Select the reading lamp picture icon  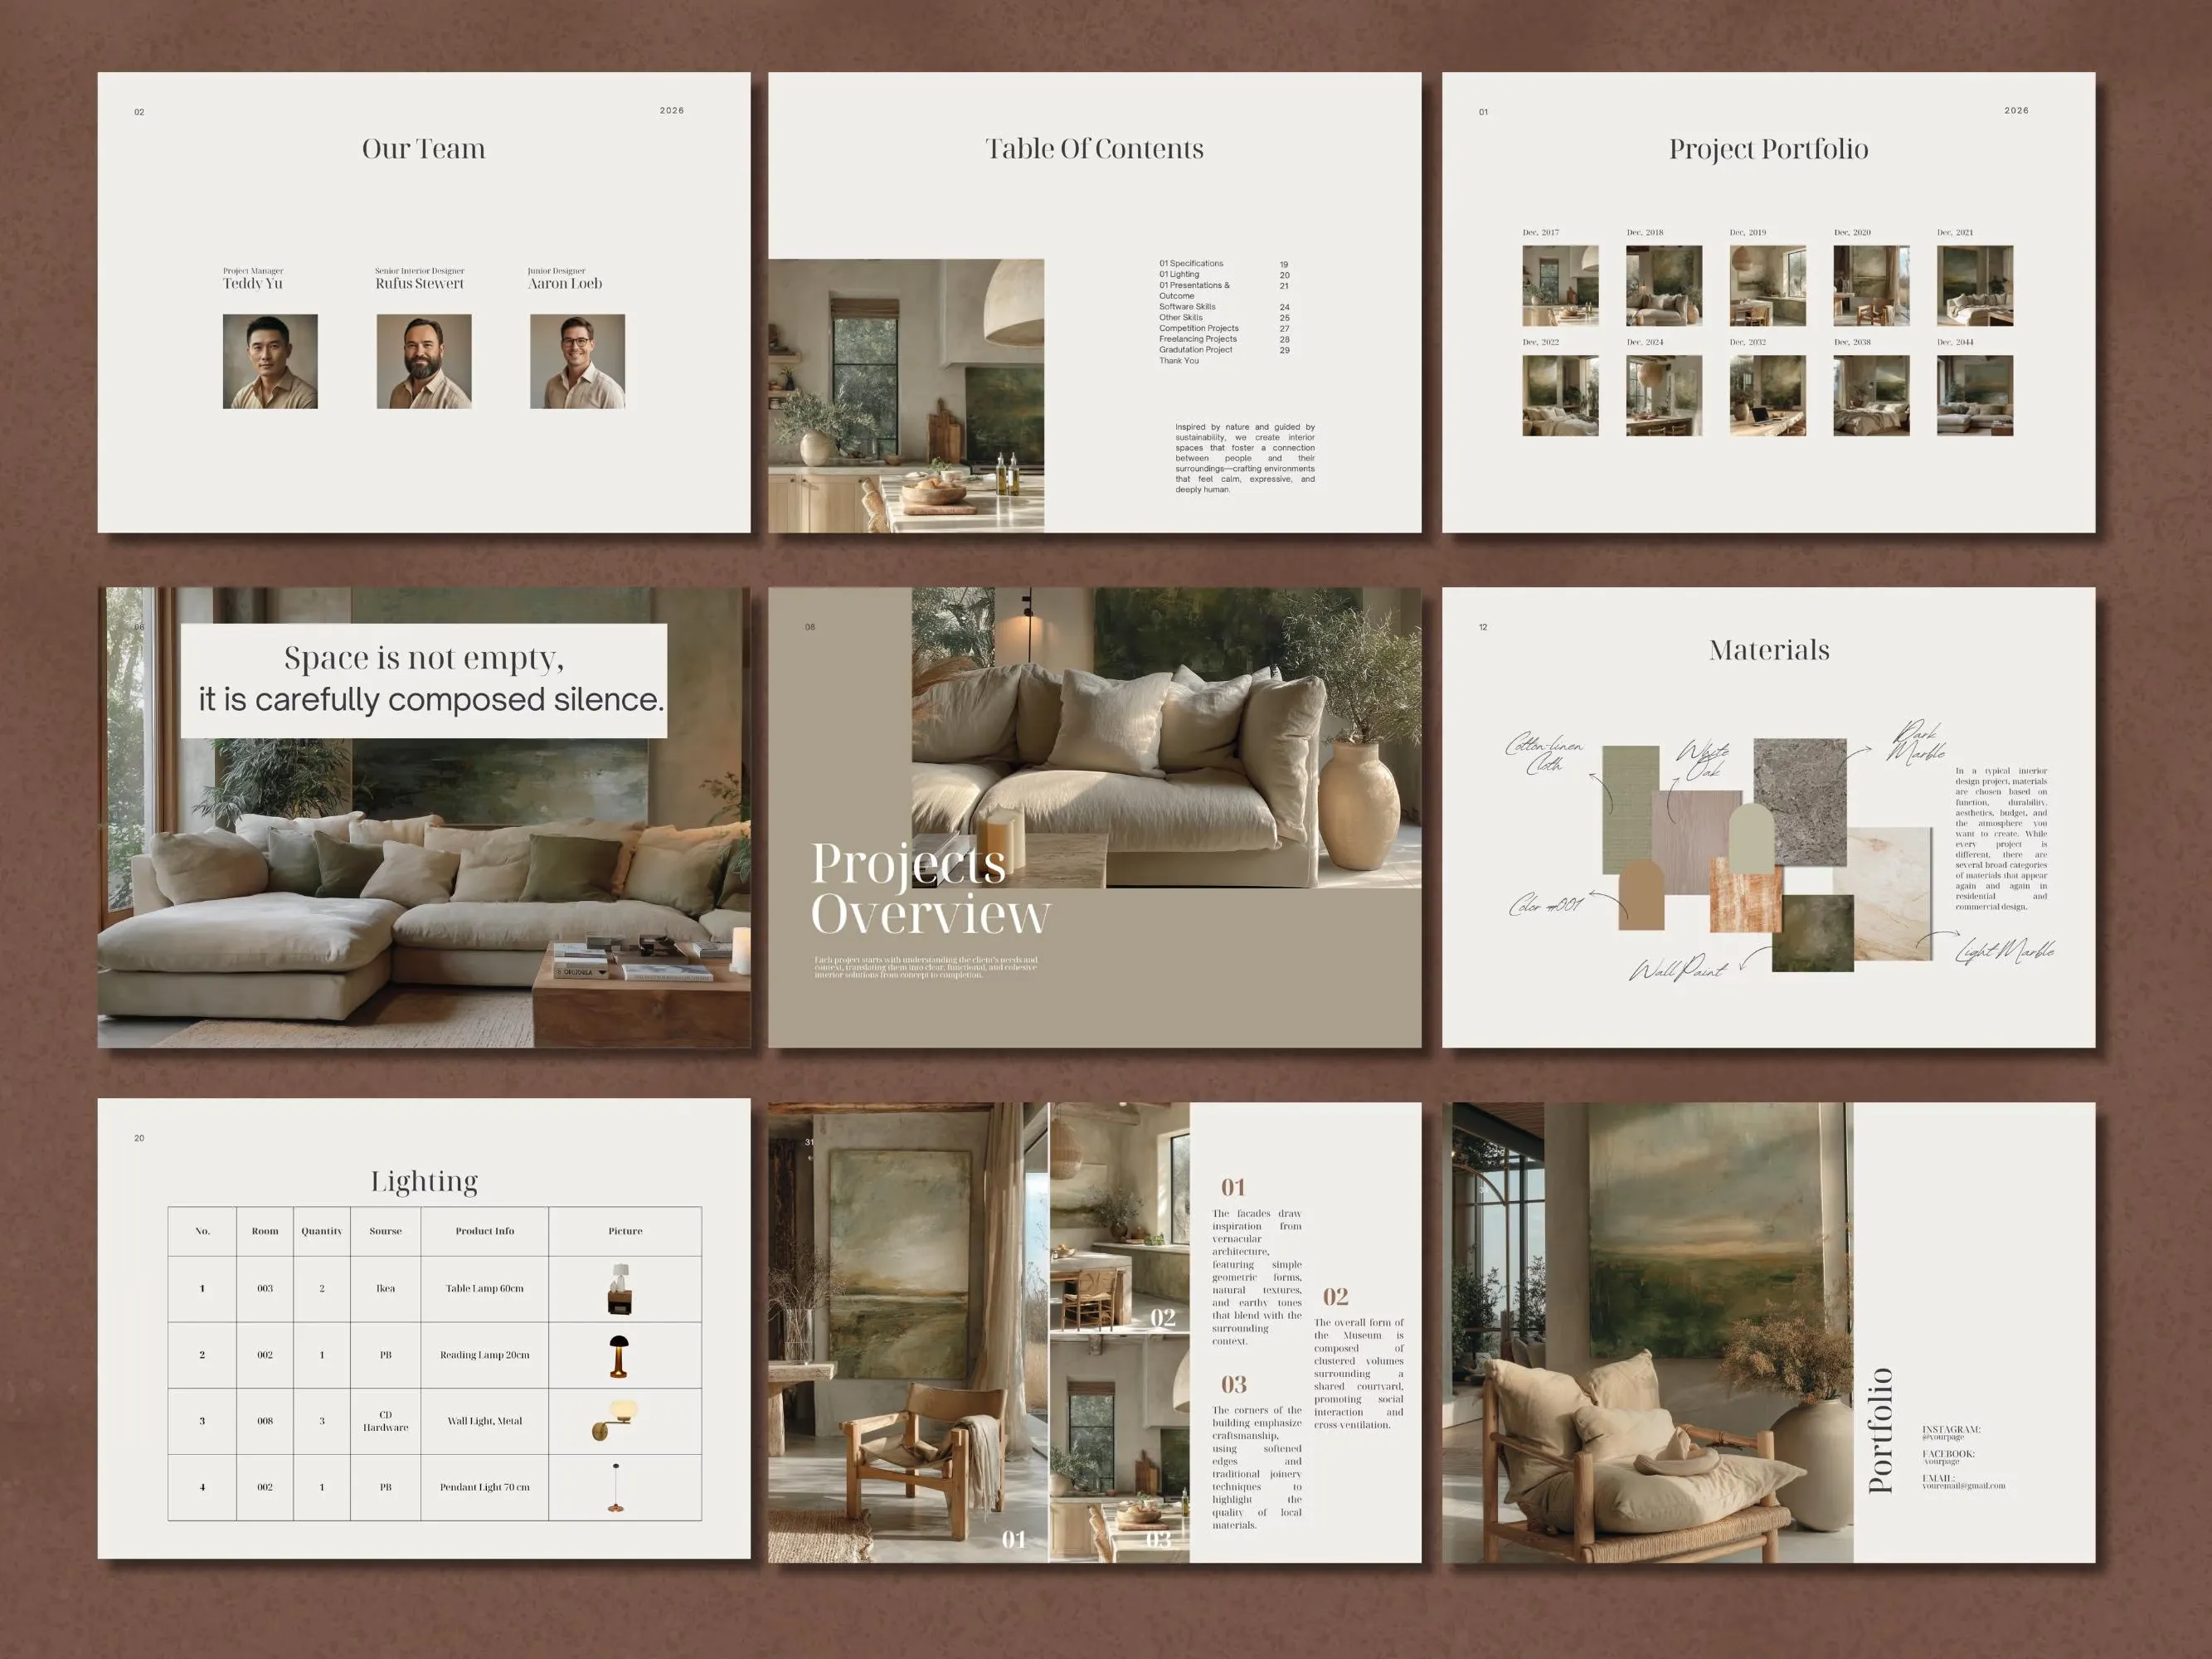(620, 1356)
